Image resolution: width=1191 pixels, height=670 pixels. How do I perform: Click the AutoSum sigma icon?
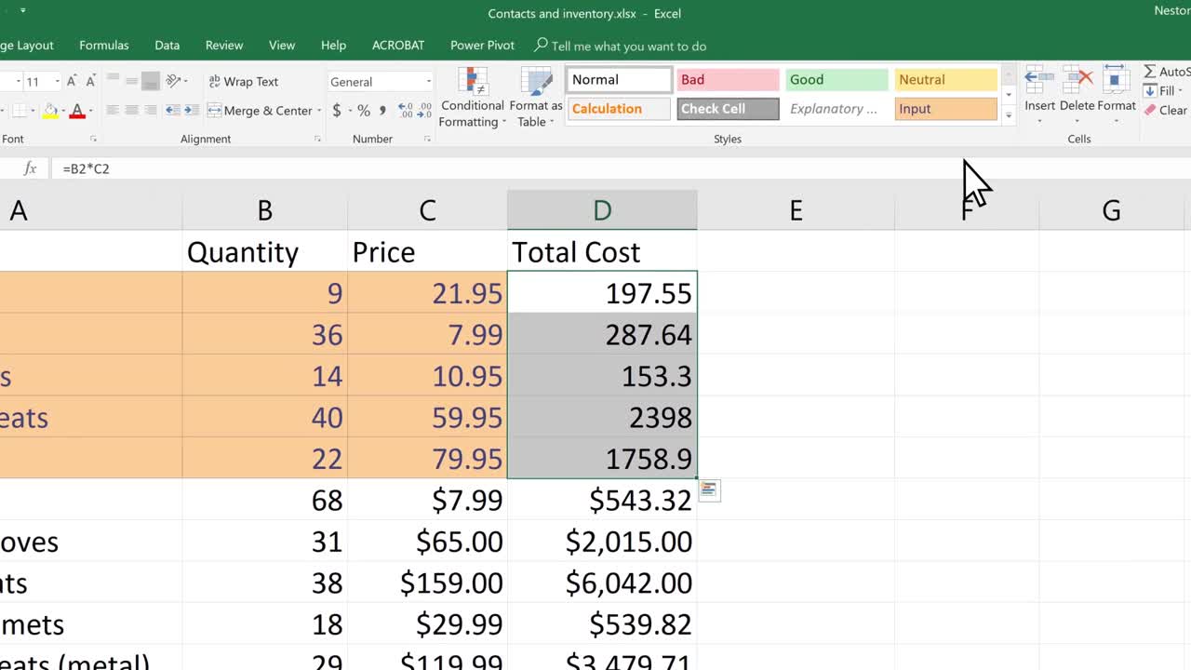1150,72
